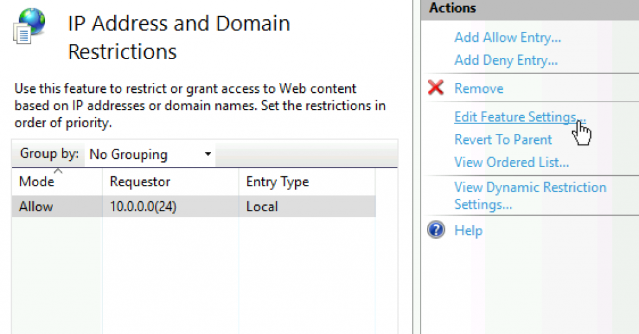Click Add Allow Entry link
The height and width of the screenshot is (334, 639).
click(x=507, y=37)
